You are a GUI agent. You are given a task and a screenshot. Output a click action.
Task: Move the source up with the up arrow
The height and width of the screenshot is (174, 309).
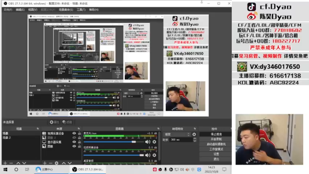64,163
